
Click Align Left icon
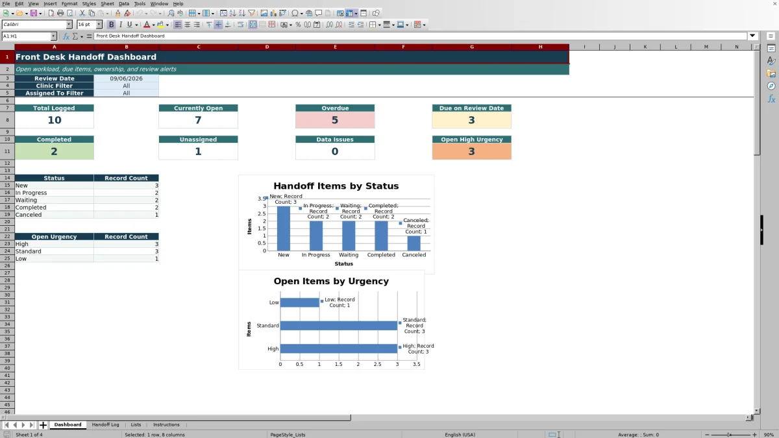pos(178,25)
